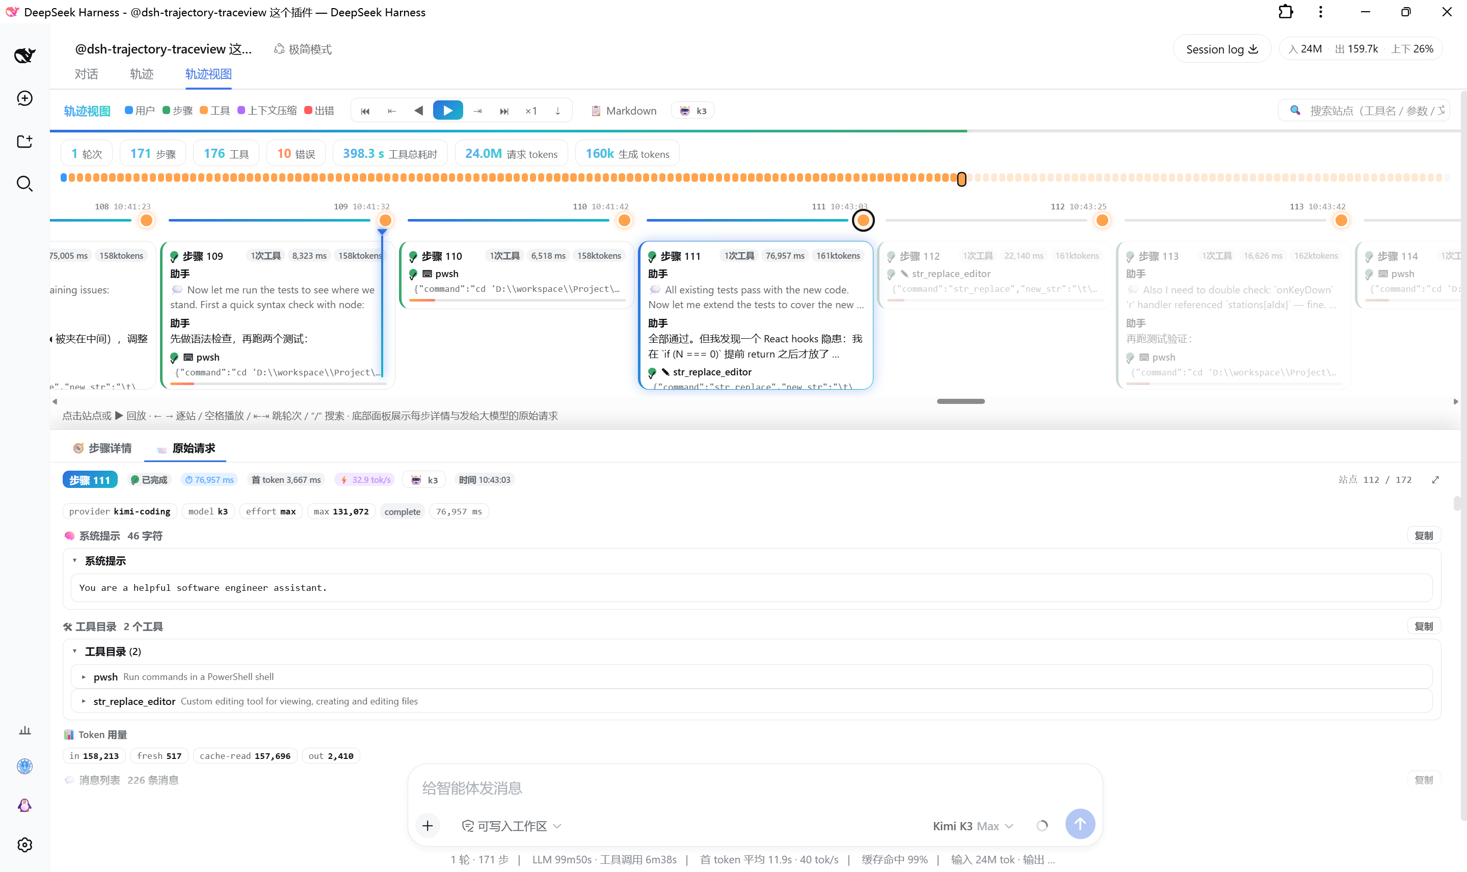Open settings gear in sidebar

point(24,844)
